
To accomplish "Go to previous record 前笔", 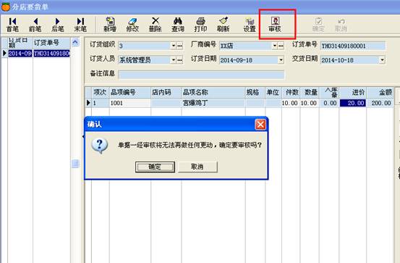I will pos(35,25).
